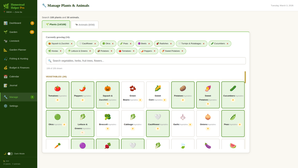Click the green leaf icon card
Viewport: 298px width, 168px height.
tap(183, 144)
